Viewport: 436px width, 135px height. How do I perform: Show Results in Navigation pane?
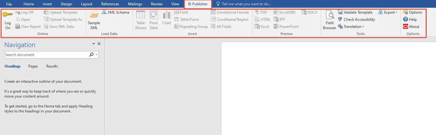coord(52,66)
